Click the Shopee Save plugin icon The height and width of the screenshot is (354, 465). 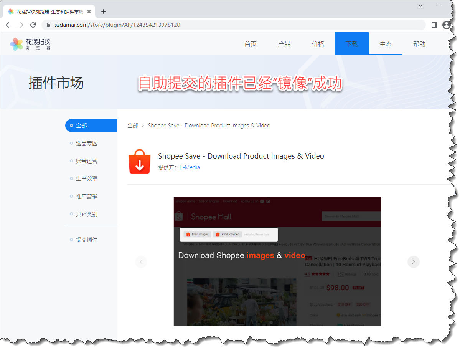(140, 161)
